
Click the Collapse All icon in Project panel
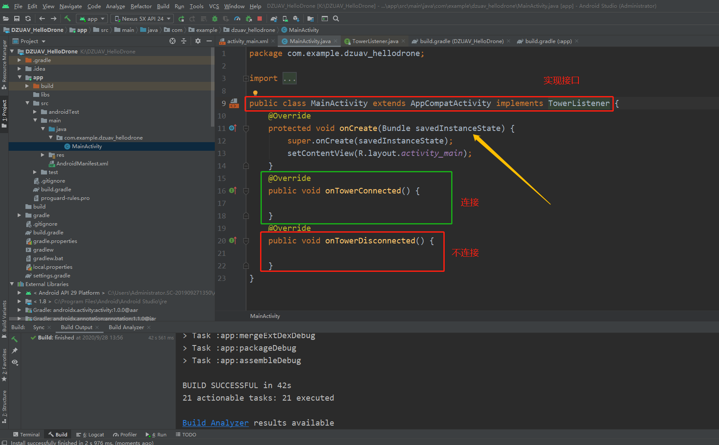tap(184, 41)
